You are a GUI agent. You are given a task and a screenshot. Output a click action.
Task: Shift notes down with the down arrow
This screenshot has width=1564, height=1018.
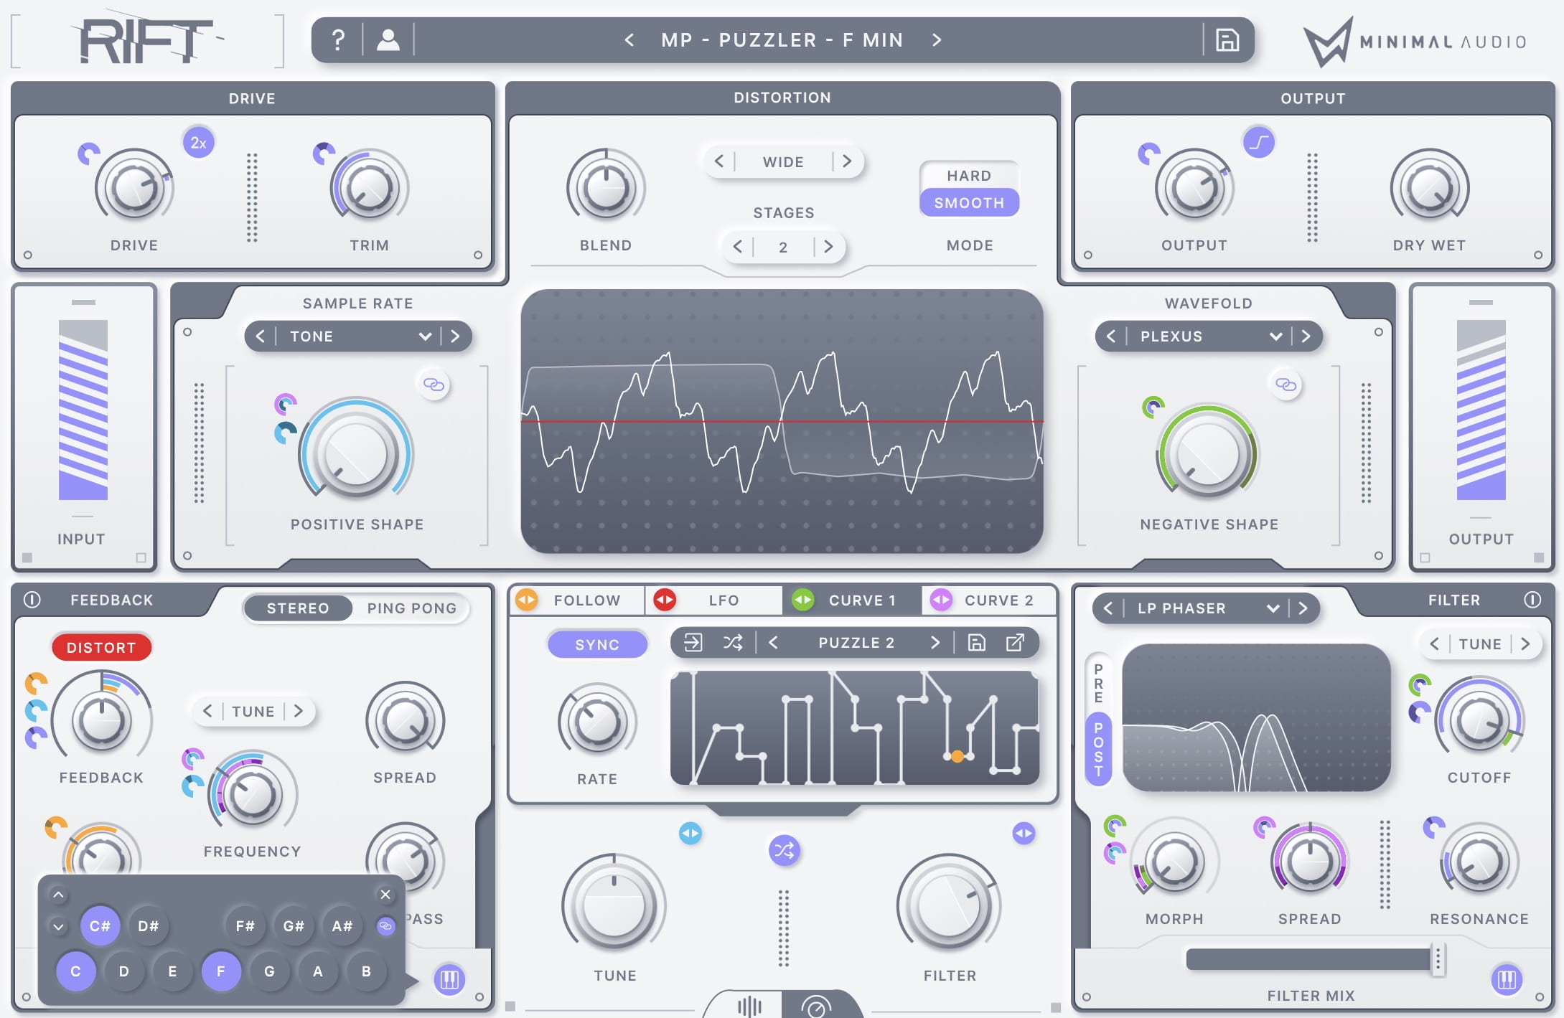tap(58, 927)
